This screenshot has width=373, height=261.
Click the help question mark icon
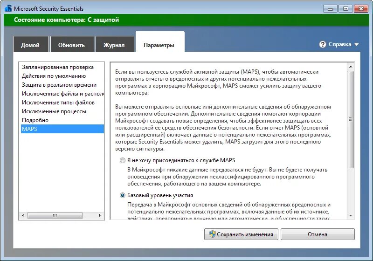[323, 44]
